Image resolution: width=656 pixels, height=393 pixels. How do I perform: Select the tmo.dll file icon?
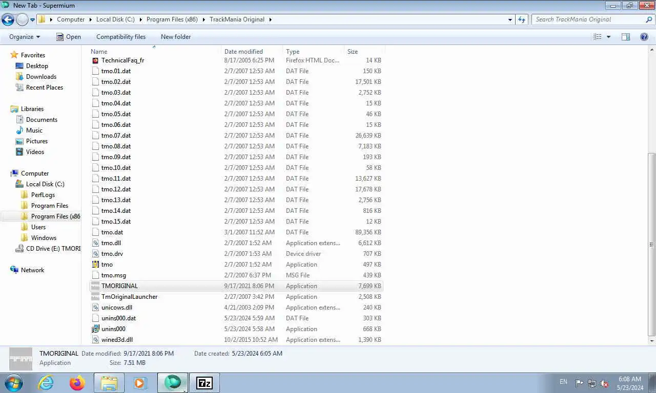click(x=95, y=243)
